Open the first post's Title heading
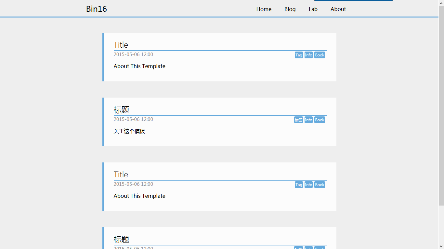The width and height of the screenshot is (444, 249). pos(121,45)
